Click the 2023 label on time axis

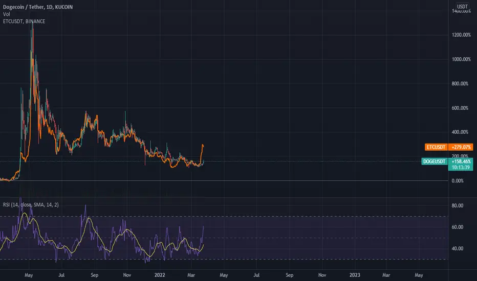click(355, 275)
